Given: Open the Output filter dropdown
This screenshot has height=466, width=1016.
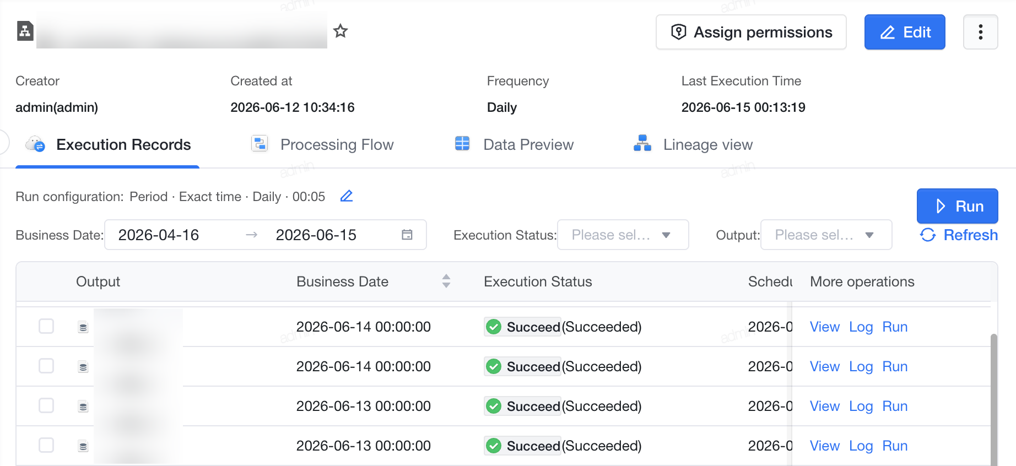Looking at the screenshot, I should pos(826,235).
